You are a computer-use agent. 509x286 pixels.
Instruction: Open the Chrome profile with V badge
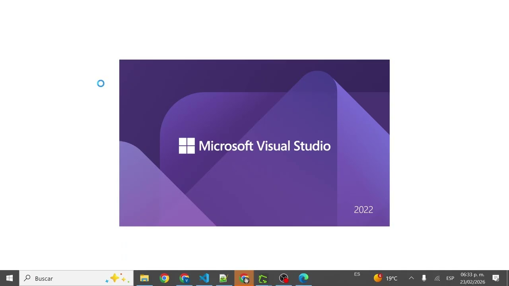click(x=184, y=278)
